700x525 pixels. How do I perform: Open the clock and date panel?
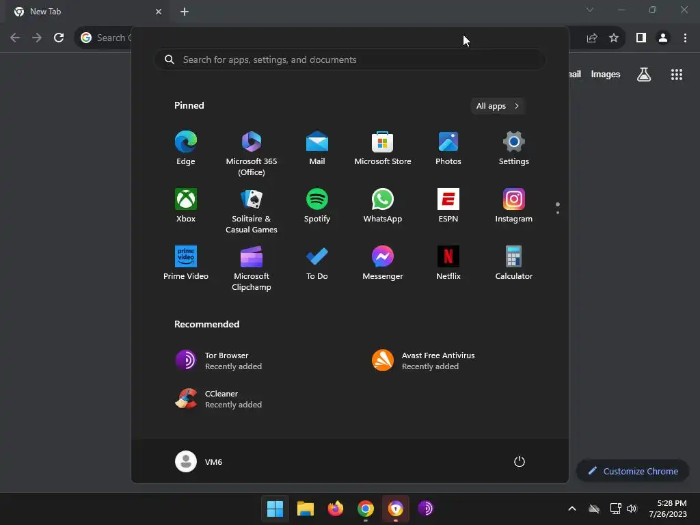tap(668, 509)
